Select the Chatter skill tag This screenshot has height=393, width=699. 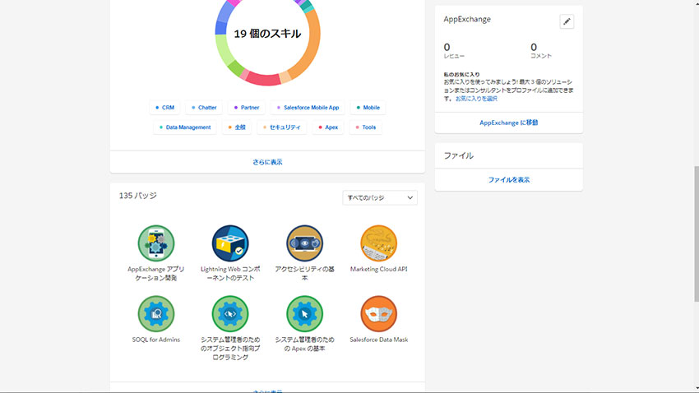click(204, 108)
